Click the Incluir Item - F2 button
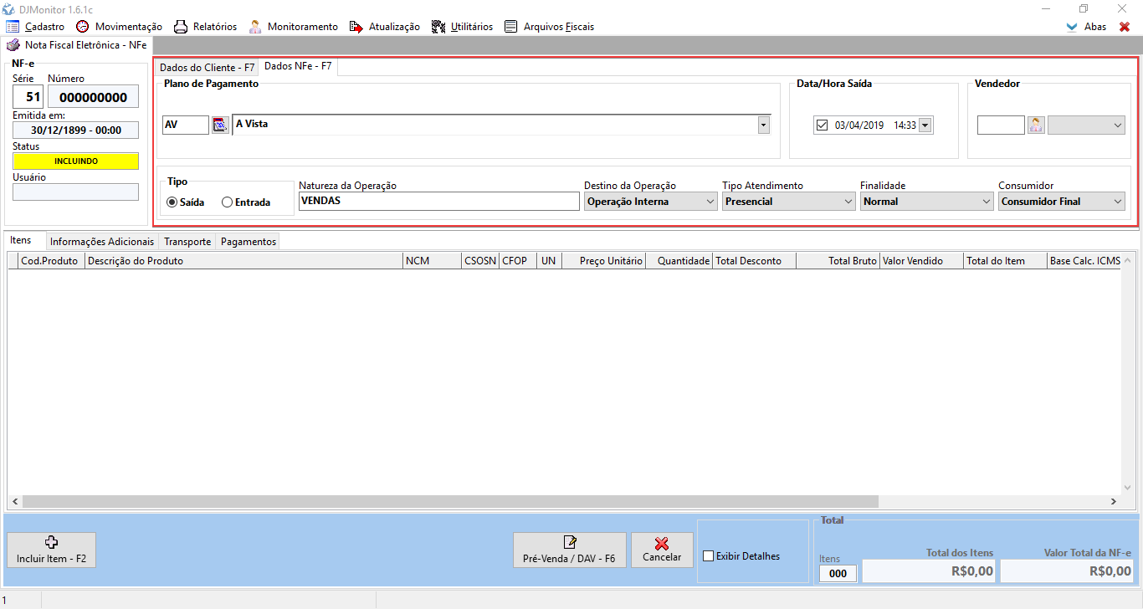 pos(51,550)
